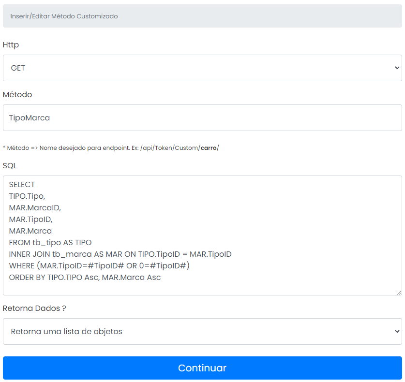This screenshot has height=382, width=405.
Task: Click the WHERE clause line in SQL
Action: (99, 266)
